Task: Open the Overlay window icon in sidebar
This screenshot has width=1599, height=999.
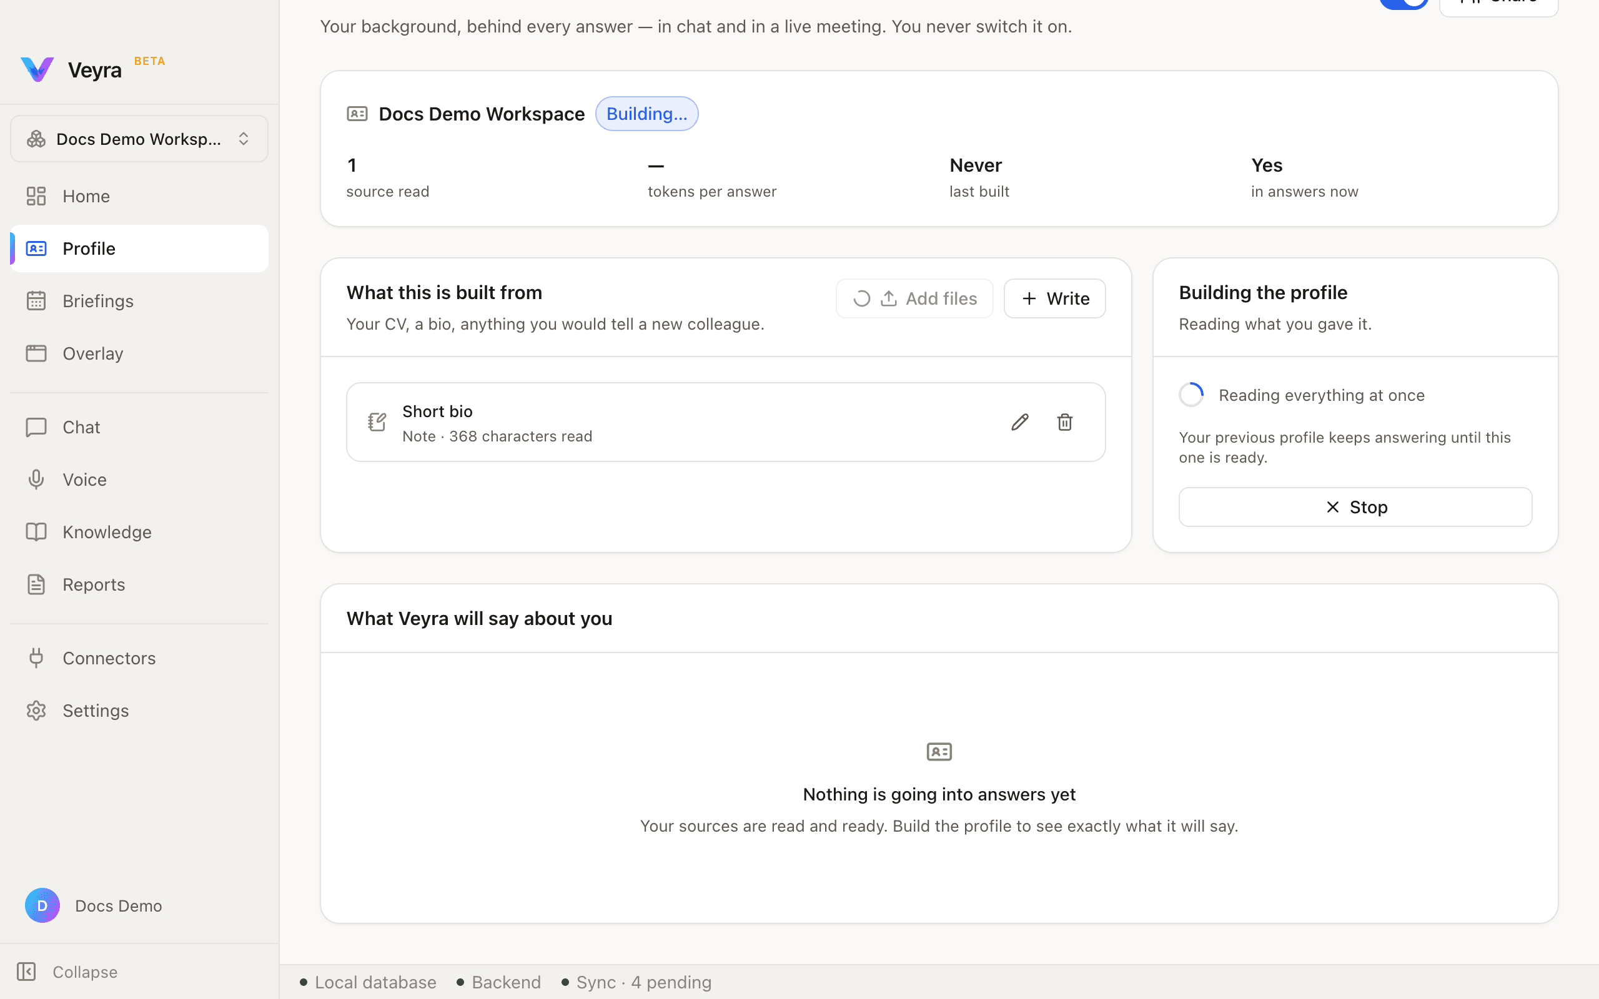Action: pos(36,353)
